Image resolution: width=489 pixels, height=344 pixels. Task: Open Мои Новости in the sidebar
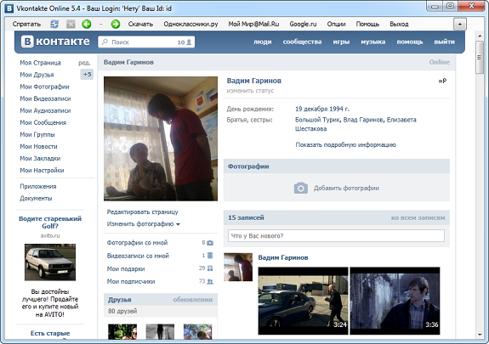click(x=38, y=146)
